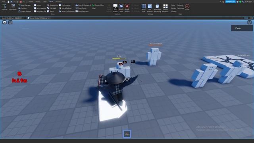Image resolution: width=254 pixels, height=143 pixels.
Task: Show Network stats
Action: (x=180, y=5)
